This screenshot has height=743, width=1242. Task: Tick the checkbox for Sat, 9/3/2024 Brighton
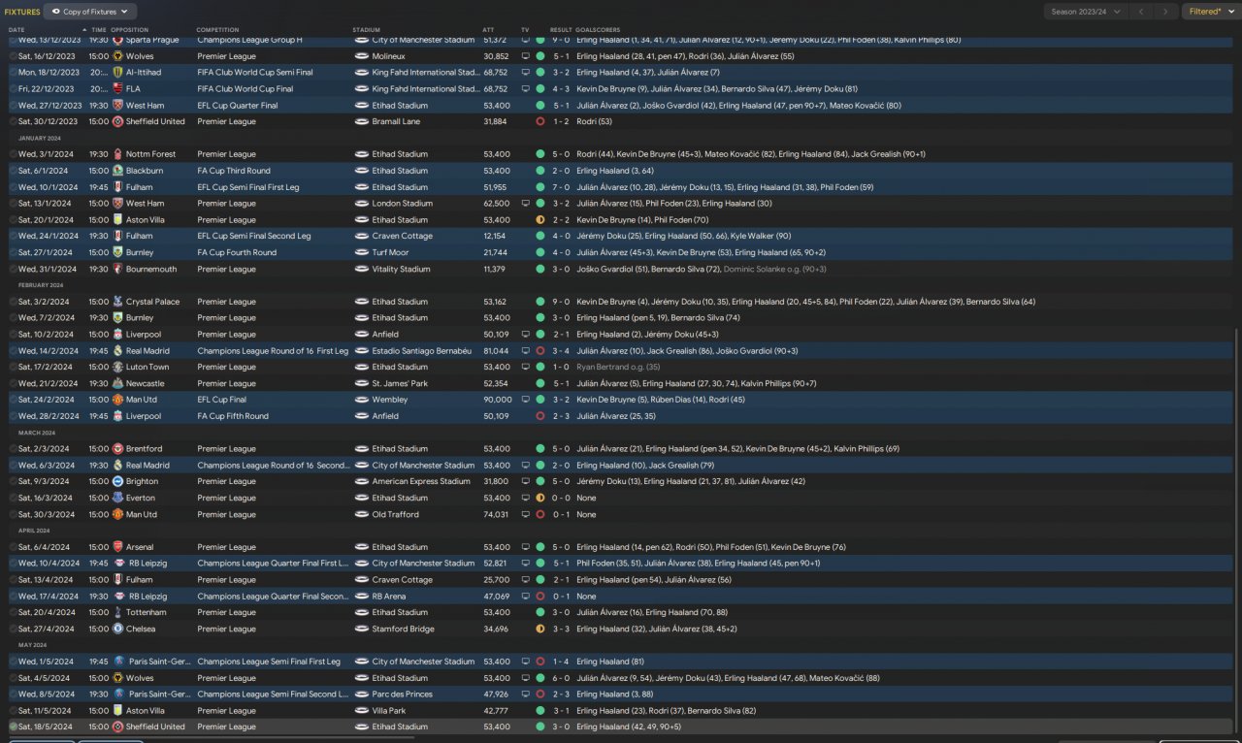[13, 482]
